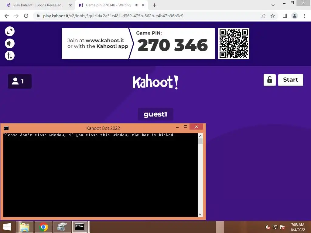Switch to Play Kahoot! Logos Revealed tab
This screenshot has width=311, height=233.
pos(37,5)
